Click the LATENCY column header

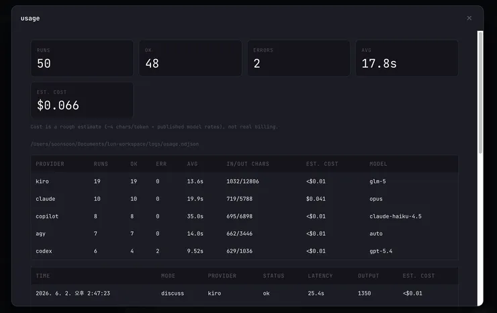320,276
